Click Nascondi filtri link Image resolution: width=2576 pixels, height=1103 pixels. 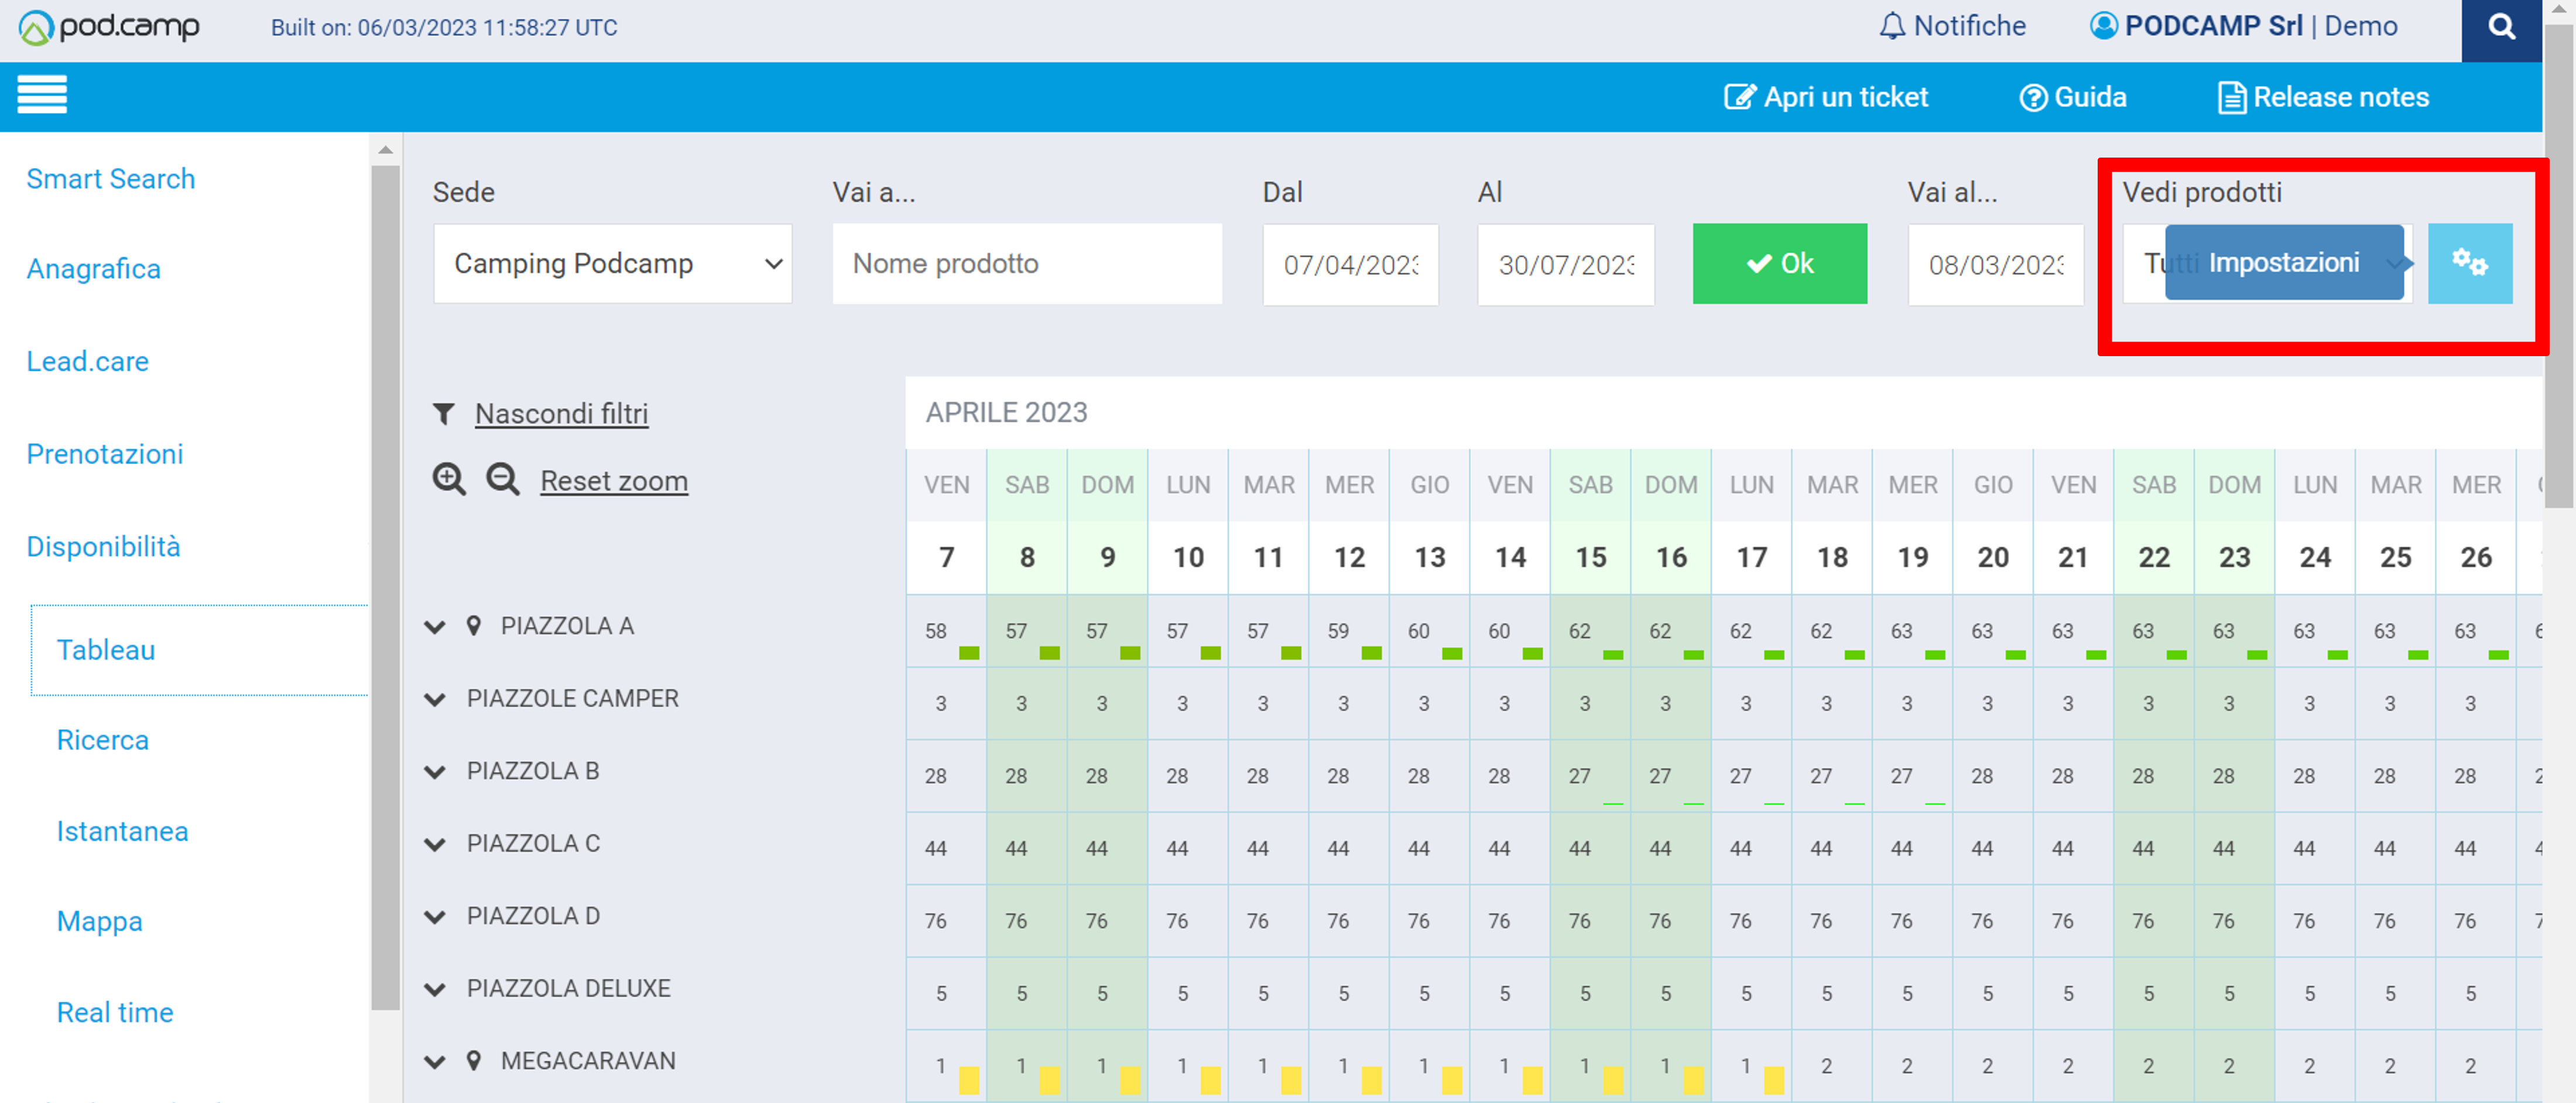561,414
